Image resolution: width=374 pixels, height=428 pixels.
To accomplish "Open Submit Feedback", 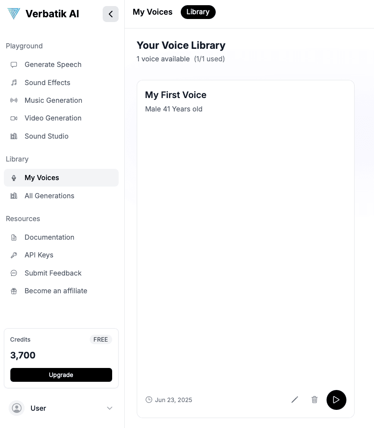I will pyautogui.click(x=53, y=273).
